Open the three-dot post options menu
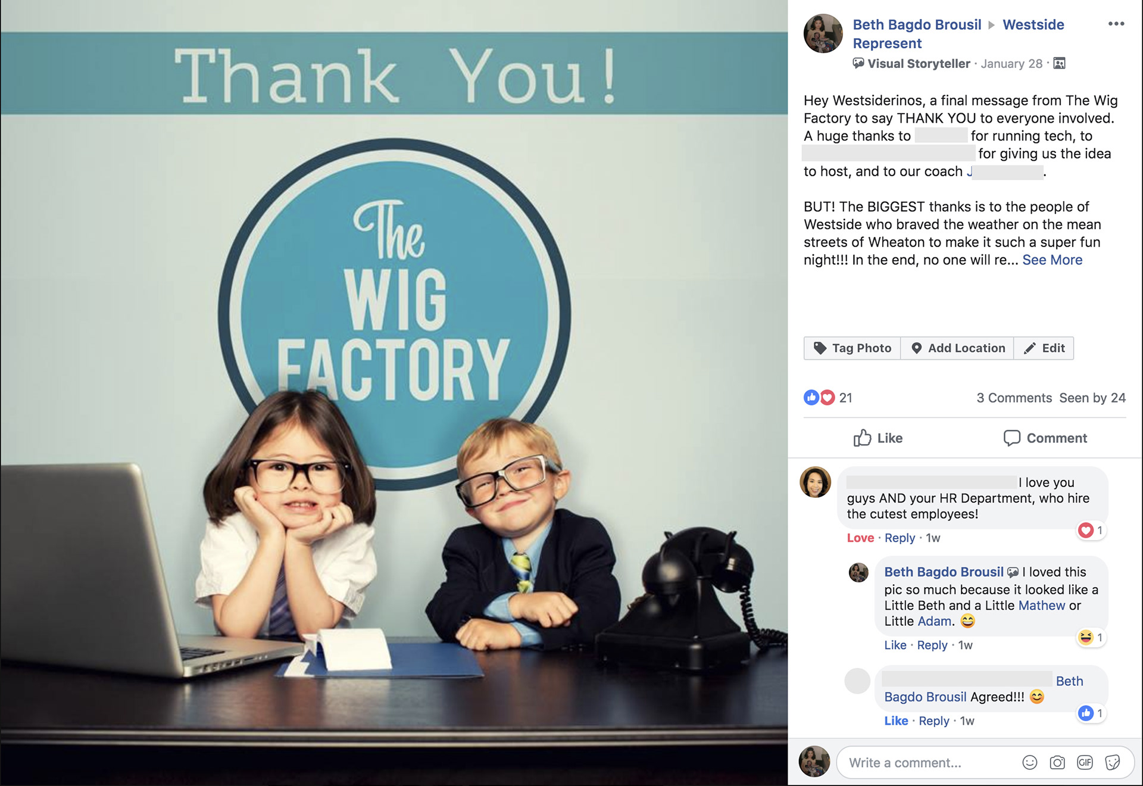Image resolution: width=1143 pixels, height=786 pixels. tap(1116, 24)
